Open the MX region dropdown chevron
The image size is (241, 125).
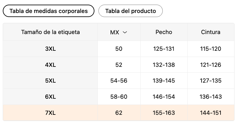(x=125, y=32)
